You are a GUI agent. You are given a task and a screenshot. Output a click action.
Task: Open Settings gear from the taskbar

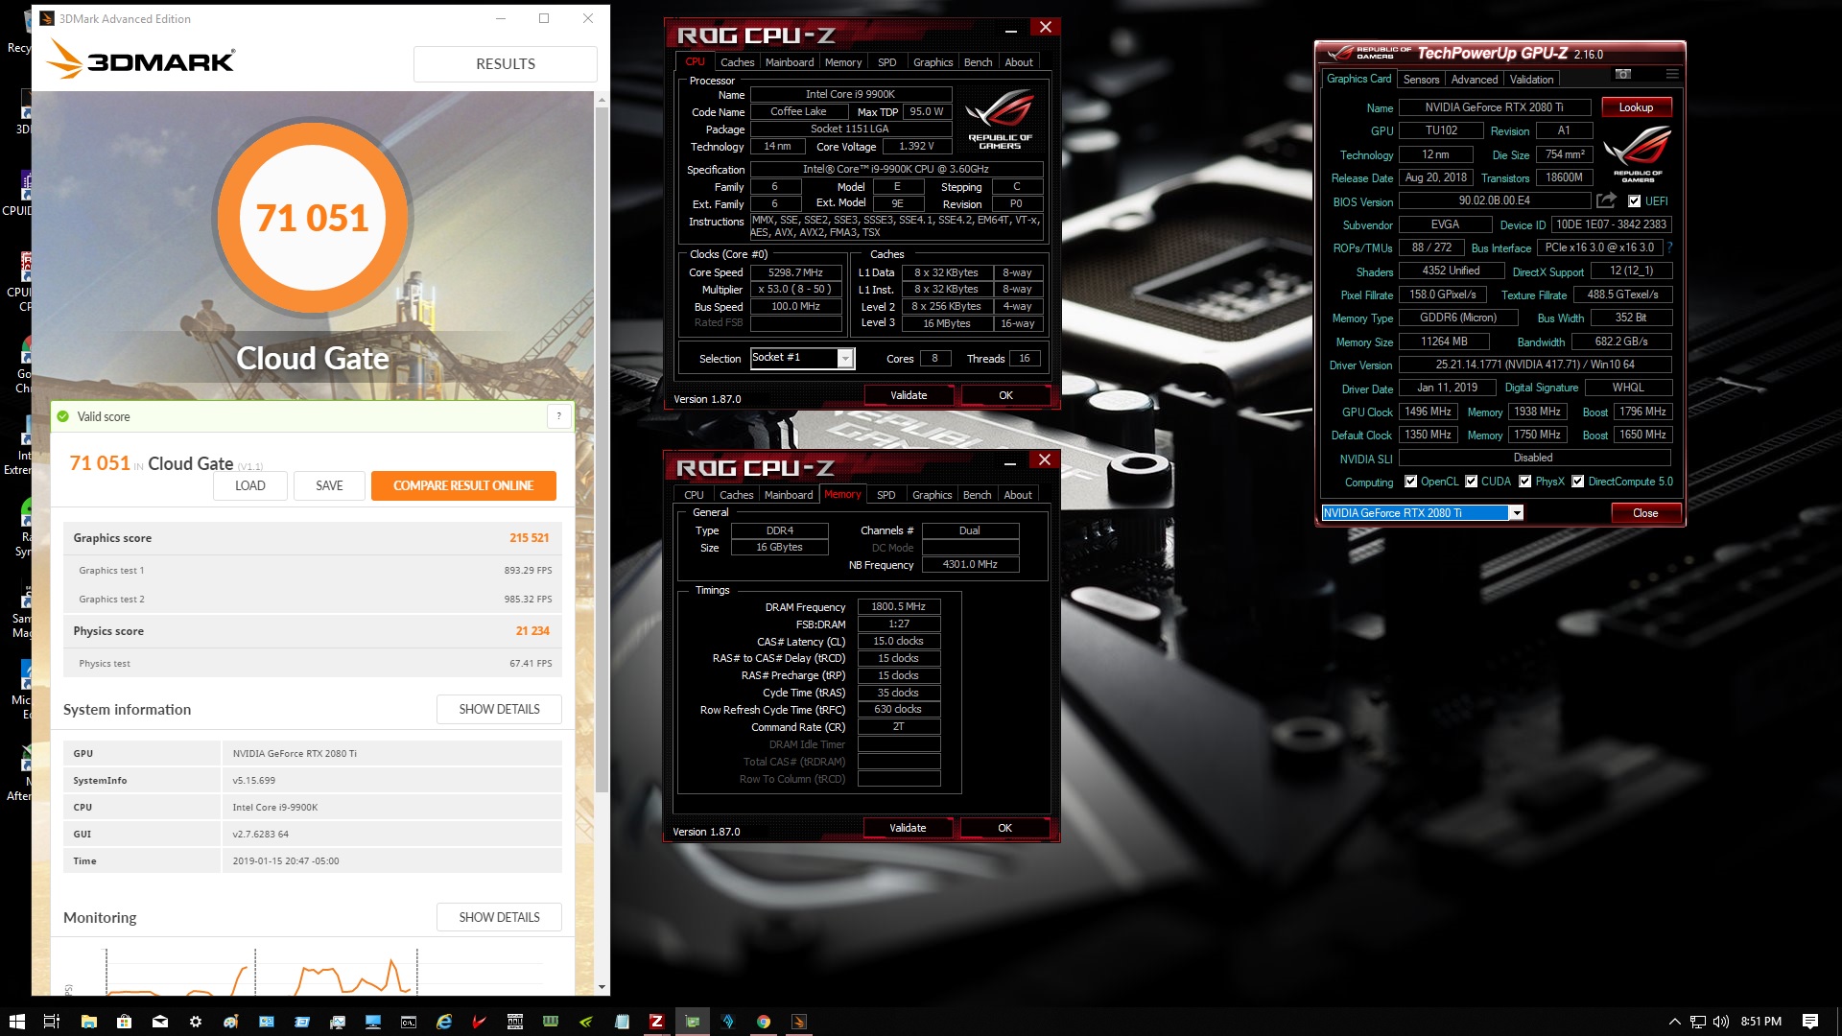pos(195,1022)
